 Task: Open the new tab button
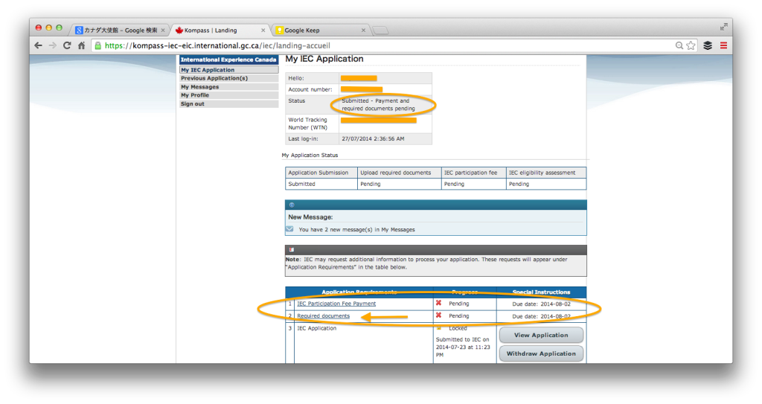tap(380, 31)
